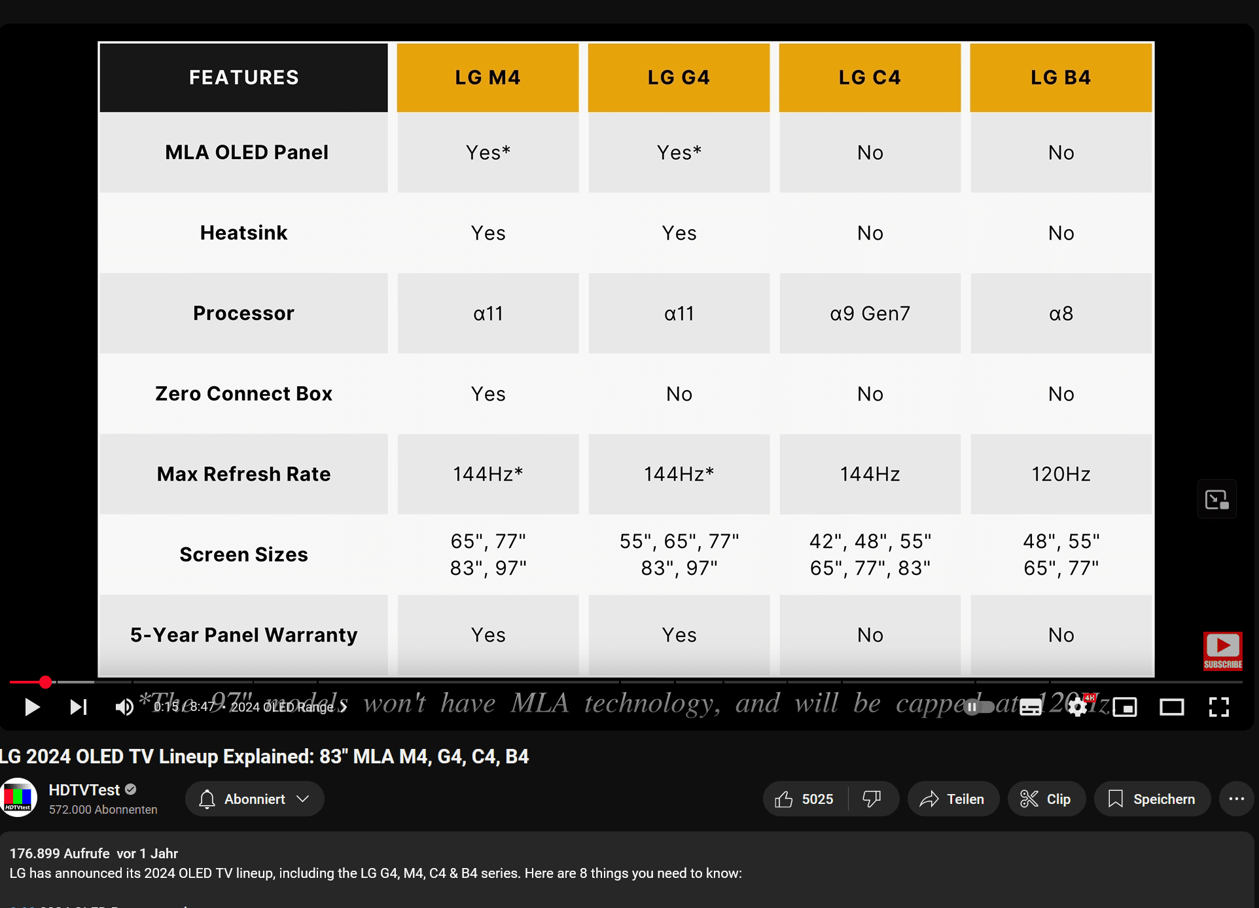Image resolution: width=1259 pixels, height=908 pixels.
Task: Enter fullscreen mode
Action: tap(1218, 707)
